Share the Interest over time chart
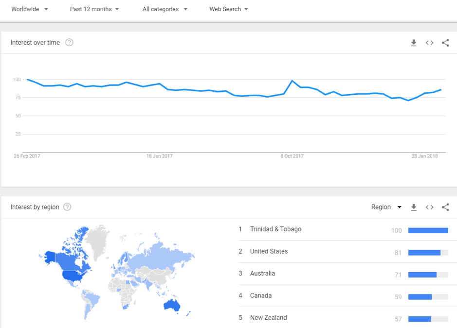 [445, 43]
